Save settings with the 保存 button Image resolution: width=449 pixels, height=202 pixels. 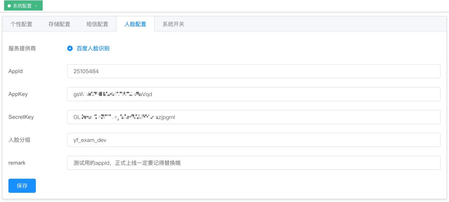point(22,186)
